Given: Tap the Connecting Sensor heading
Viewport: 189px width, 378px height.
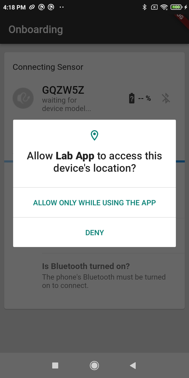Looking at the screenshot, I should coord(48,67).
